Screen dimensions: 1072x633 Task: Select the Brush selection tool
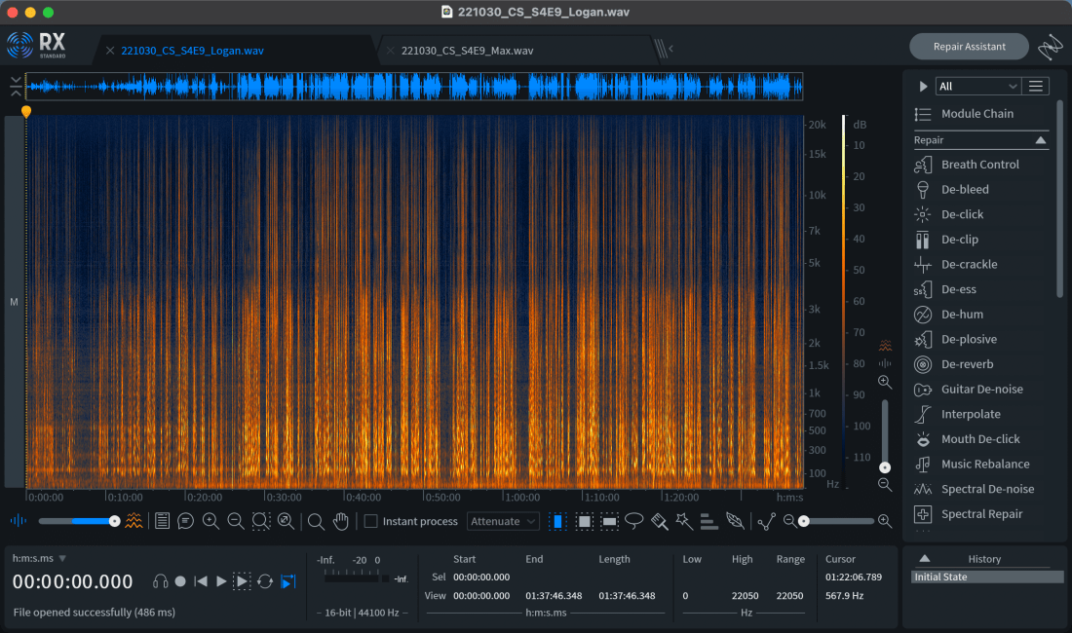pos(659,521)
